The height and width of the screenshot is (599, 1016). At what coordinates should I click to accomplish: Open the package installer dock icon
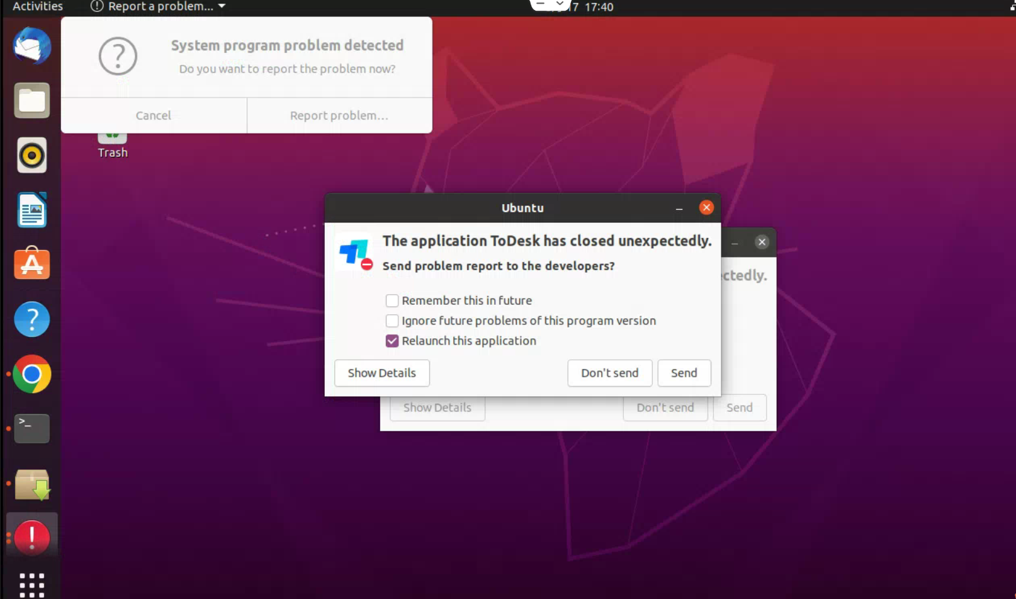click(31, 484)
